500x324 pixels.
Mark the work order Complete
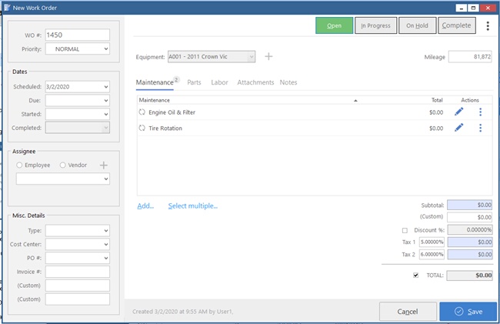coord(457,25)
